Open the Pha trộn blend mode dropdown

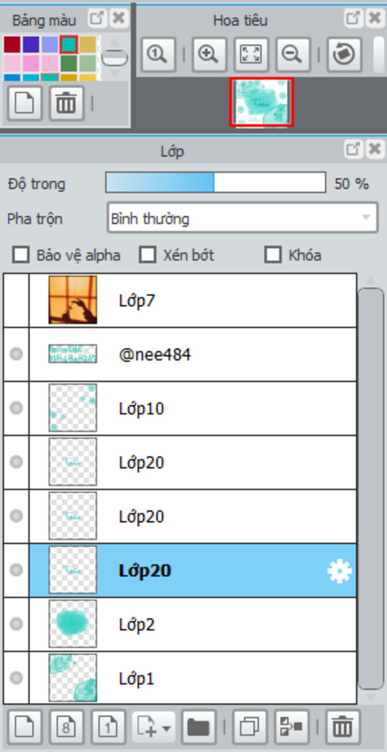tap(242, 218)
